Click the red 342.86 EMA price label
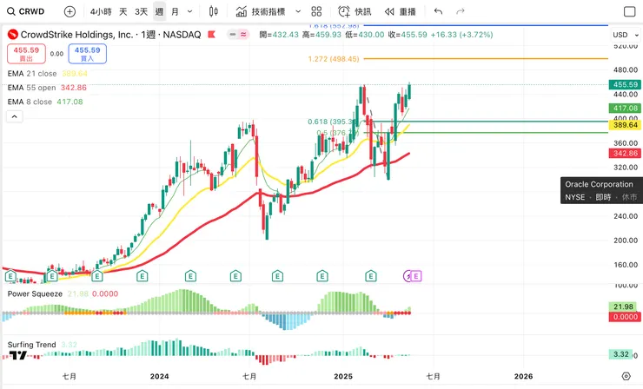This screenshot has height=389, width=643. pos(625,154)
